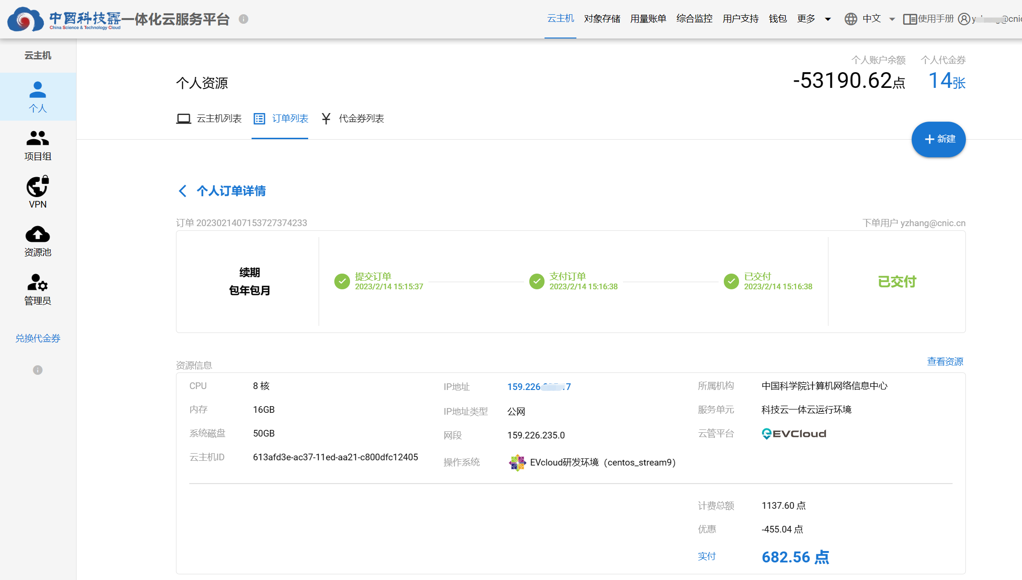
Task: Click the 已交付 step green check icon
Action: [731, 282]
